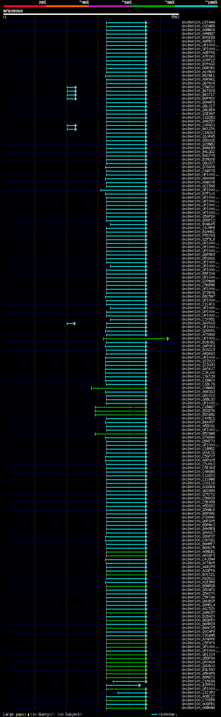Click the red 20% legend segment

tap(25, 6)
